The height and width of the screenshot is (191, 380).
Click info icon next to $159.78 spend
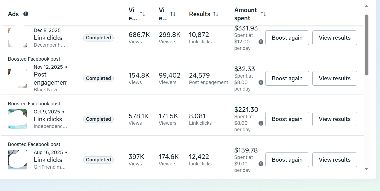(x=261, y=164)
